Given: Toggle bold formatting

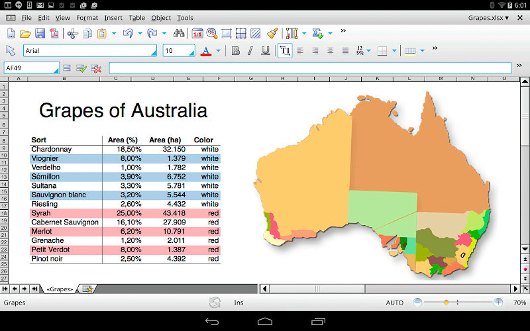Looking at the screenshot, I should (x=236, y=51).
